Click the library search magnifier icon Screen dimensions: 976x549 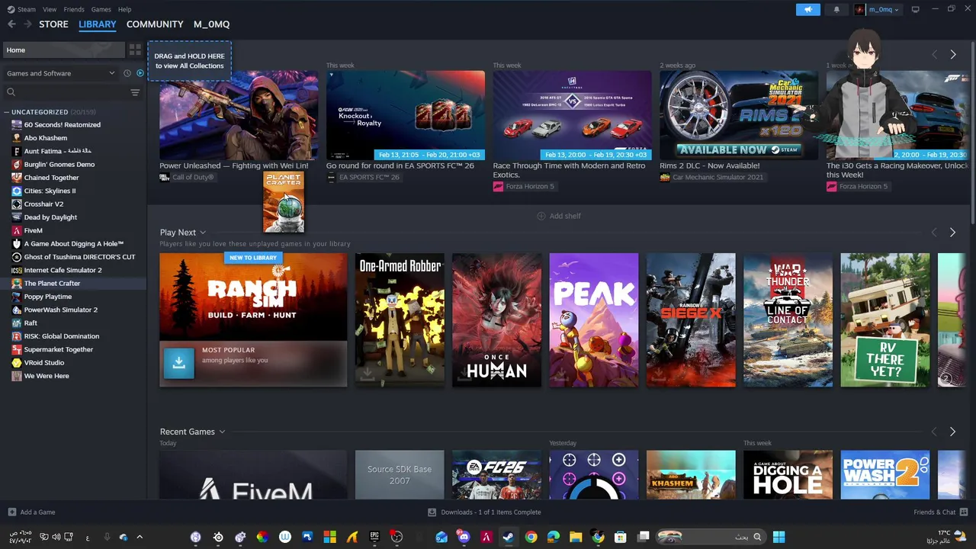coord(11,92)
